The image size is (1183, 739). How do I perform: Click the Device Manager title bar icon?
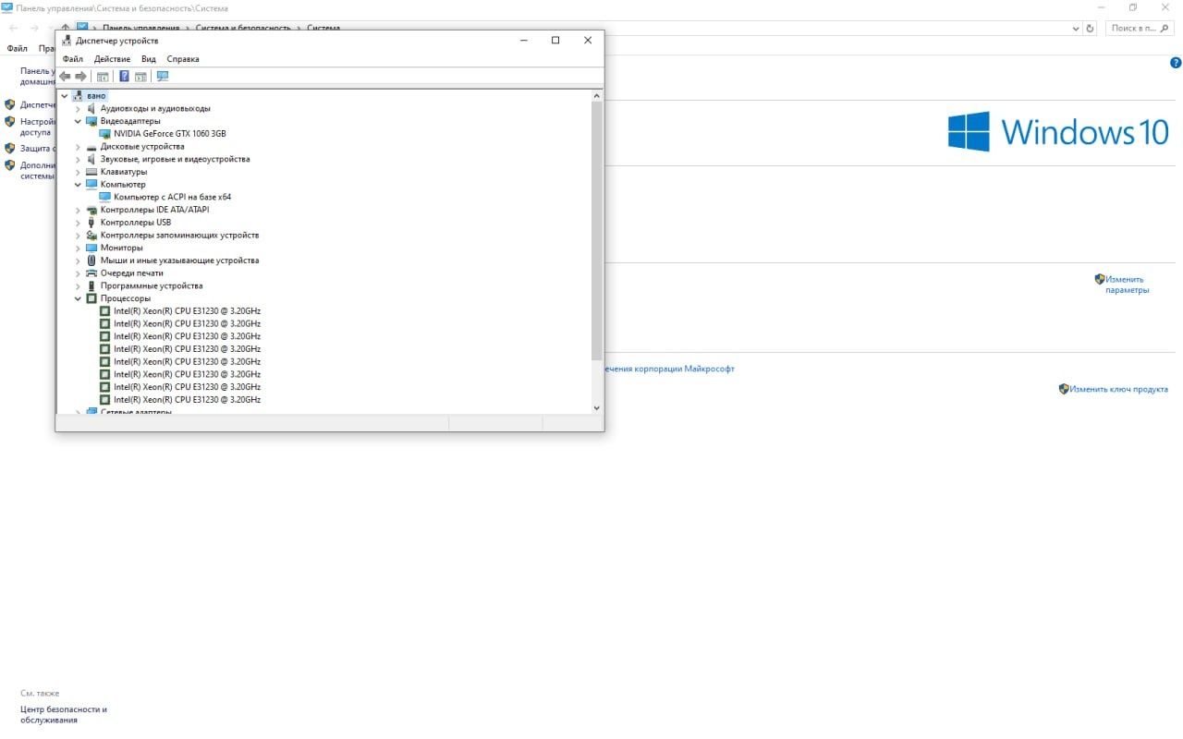click(x=67, y=41)
